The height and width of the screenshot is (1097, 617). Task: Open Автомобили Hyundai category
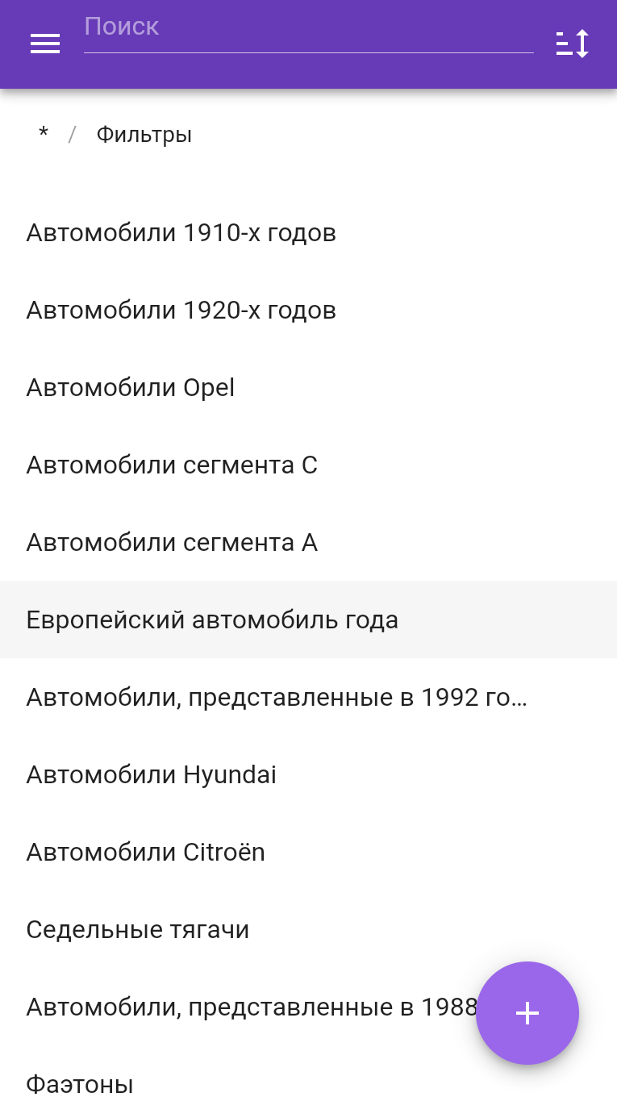308,775
